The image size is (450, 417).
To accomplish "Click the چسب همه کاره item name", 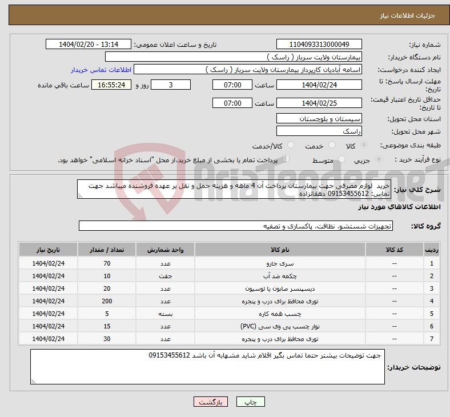I will click(280, 314).
